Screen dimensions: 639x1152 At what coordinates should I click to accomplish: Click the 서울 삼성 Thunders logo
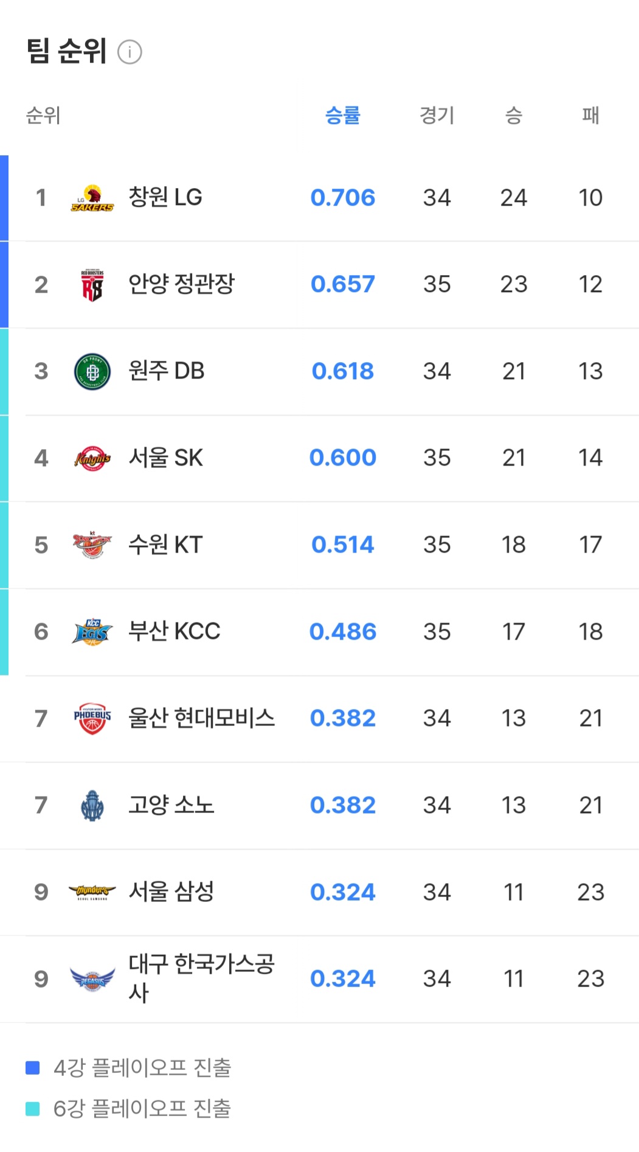click(92, 892)
